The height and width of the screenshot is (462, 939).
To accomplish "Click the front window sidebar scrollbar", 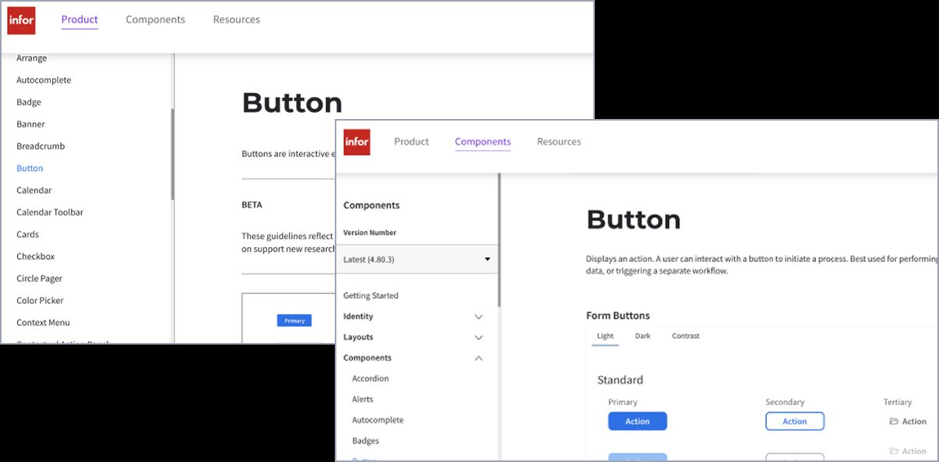I will (x=499, y=240).
